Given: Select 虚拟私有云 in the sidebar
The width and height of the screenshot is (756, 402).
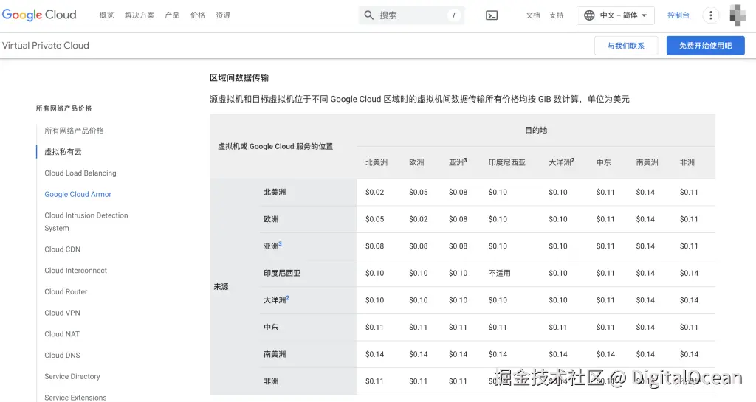Looking at the screenshot, I should click(63, 152).
